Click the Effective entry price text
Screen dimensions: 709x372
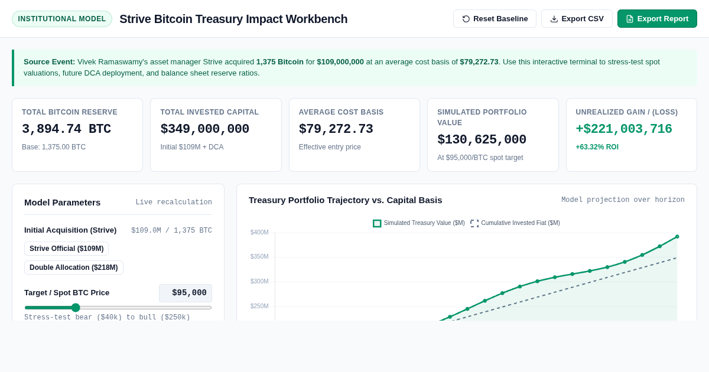click(330, 147)
